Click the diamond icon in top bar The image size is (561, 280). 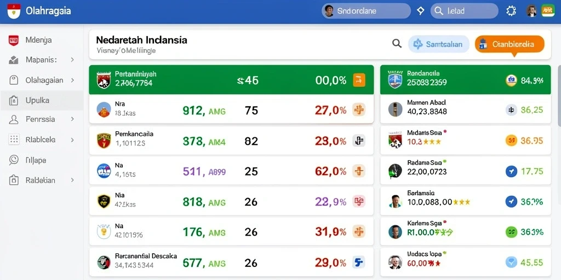421,11
